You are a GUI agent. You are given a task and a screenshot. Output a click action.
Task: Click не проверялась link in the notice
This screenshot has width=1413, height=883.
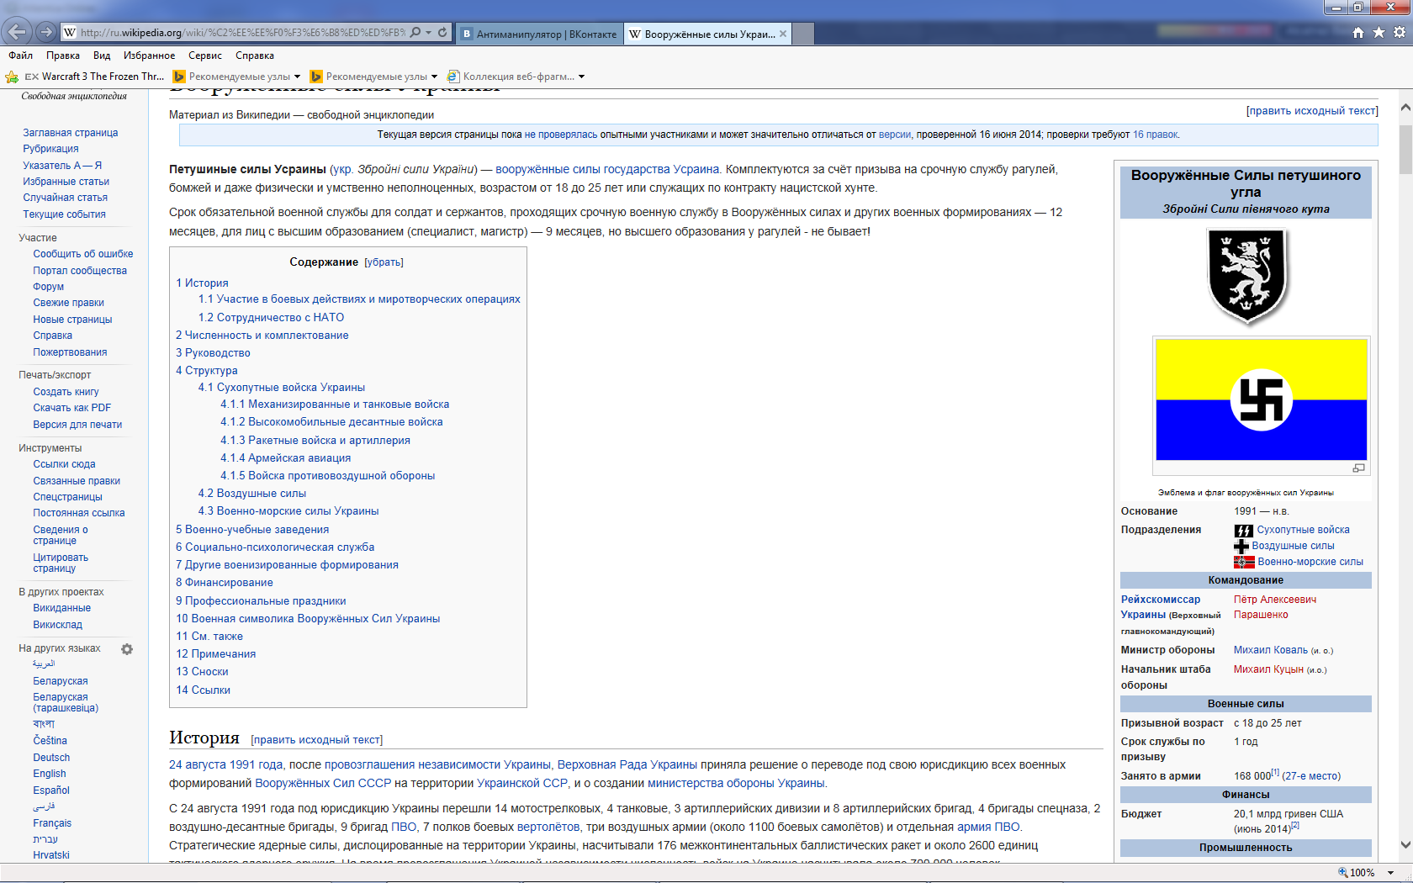coord(561,135)
